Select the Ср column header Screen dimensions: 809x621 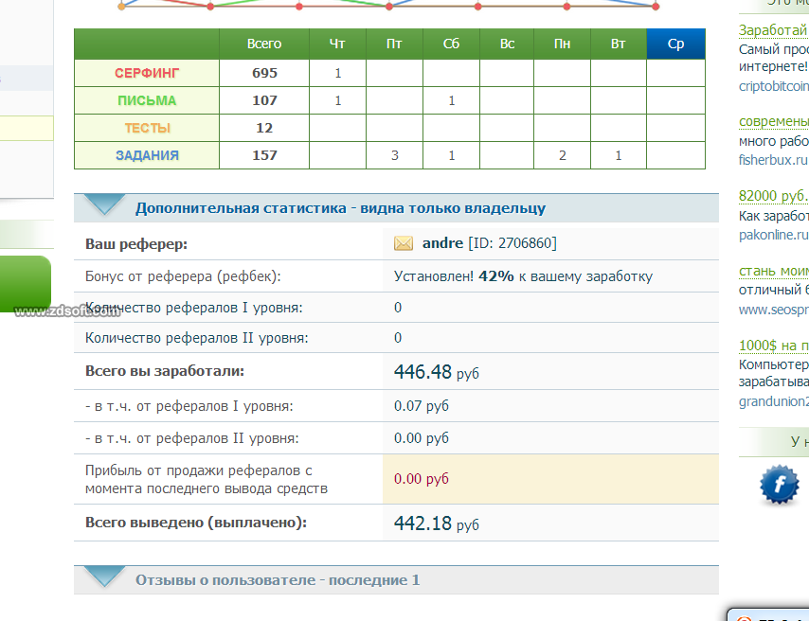point(675,44)
